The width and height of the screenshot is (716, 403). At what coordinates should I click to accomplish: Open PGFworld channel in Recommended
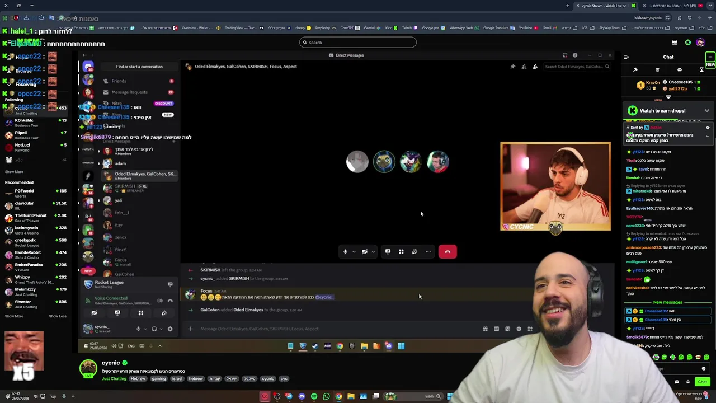[x=35, y=193]
